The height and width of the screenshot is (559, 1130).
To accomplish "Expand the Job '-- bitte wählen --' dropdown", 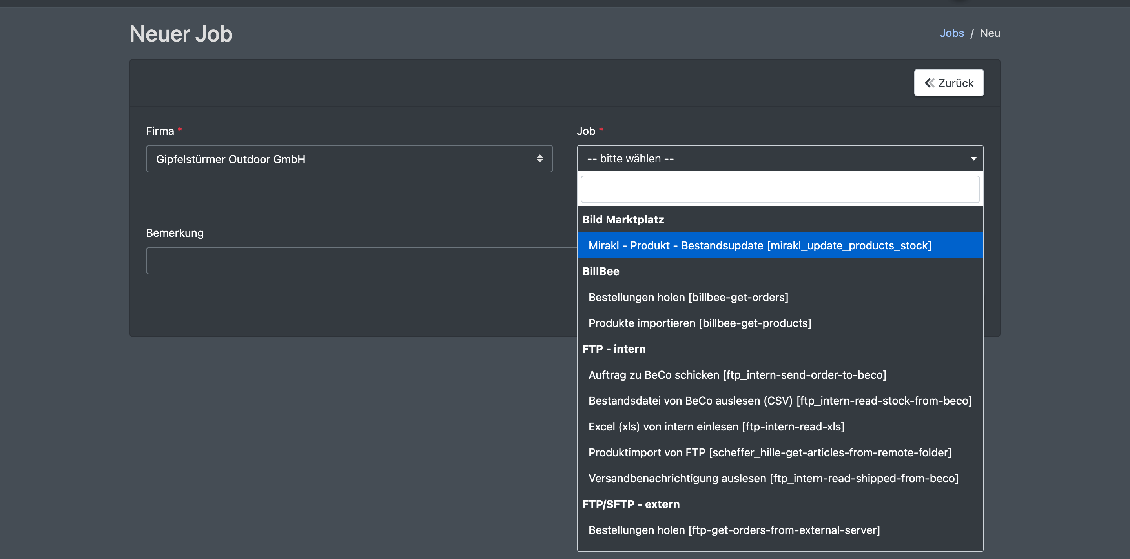I will (x=780, y=158).
